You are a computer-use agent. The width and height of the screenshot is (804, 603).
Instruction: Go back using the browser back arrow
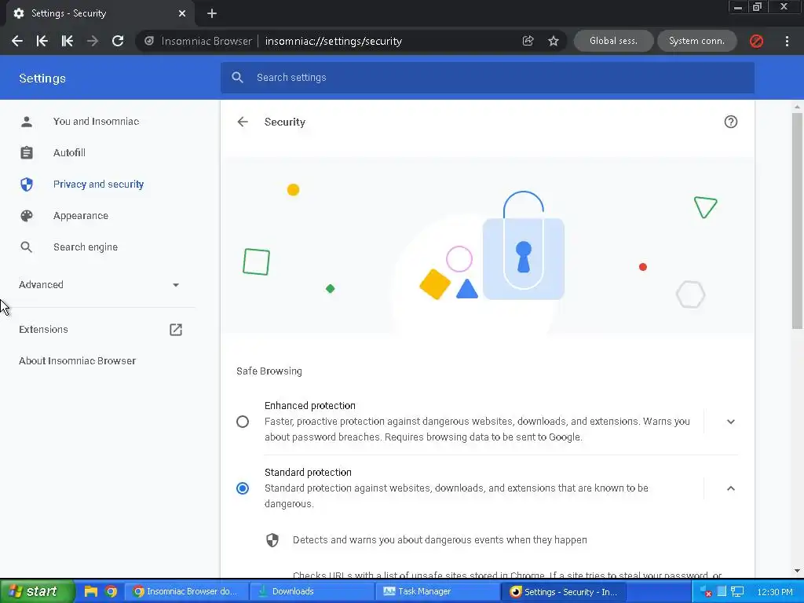17,41
